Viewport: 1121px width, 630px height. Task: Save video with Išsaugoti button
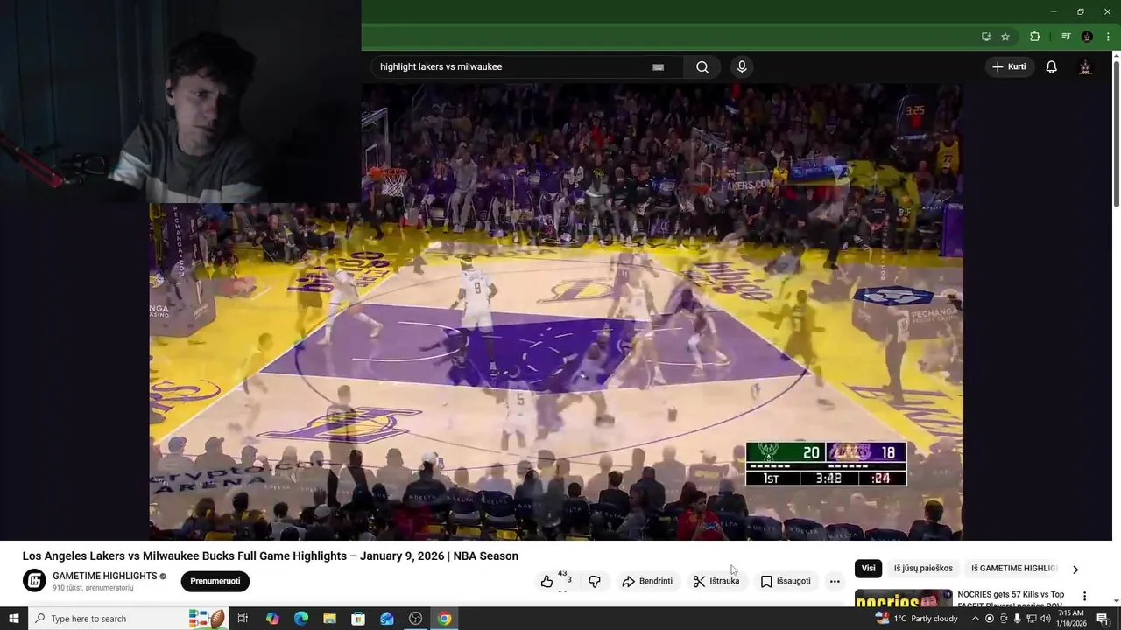(786, 581)
